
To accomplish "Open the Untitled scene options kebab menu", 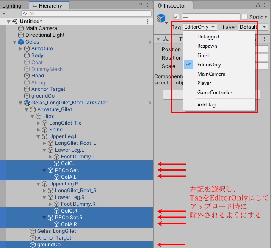I will tap(148, 22).
